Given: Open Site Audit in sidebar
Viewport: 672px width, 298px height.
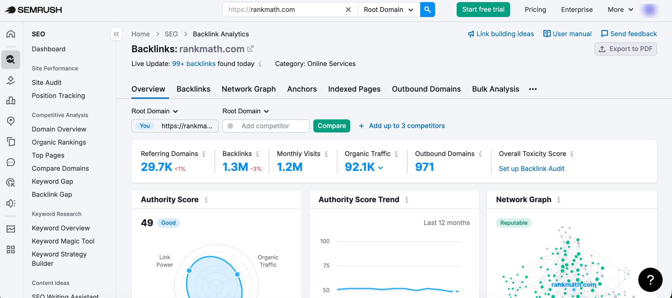Looking at the screenshot, I should click(46, 83).
